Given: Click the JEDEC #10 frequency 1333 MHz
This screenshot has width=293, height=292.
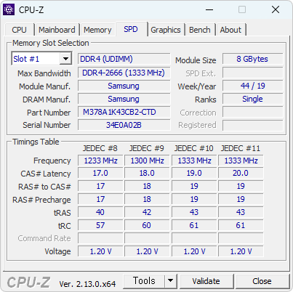Looking at the screenshot, I should (194, 161).
